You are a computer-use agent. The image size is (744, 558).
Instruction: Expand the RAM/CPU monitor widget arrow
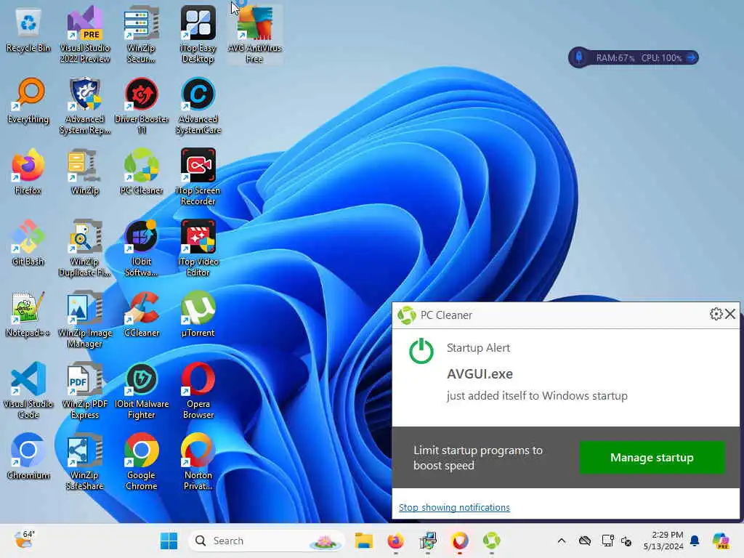coord(692,57)
